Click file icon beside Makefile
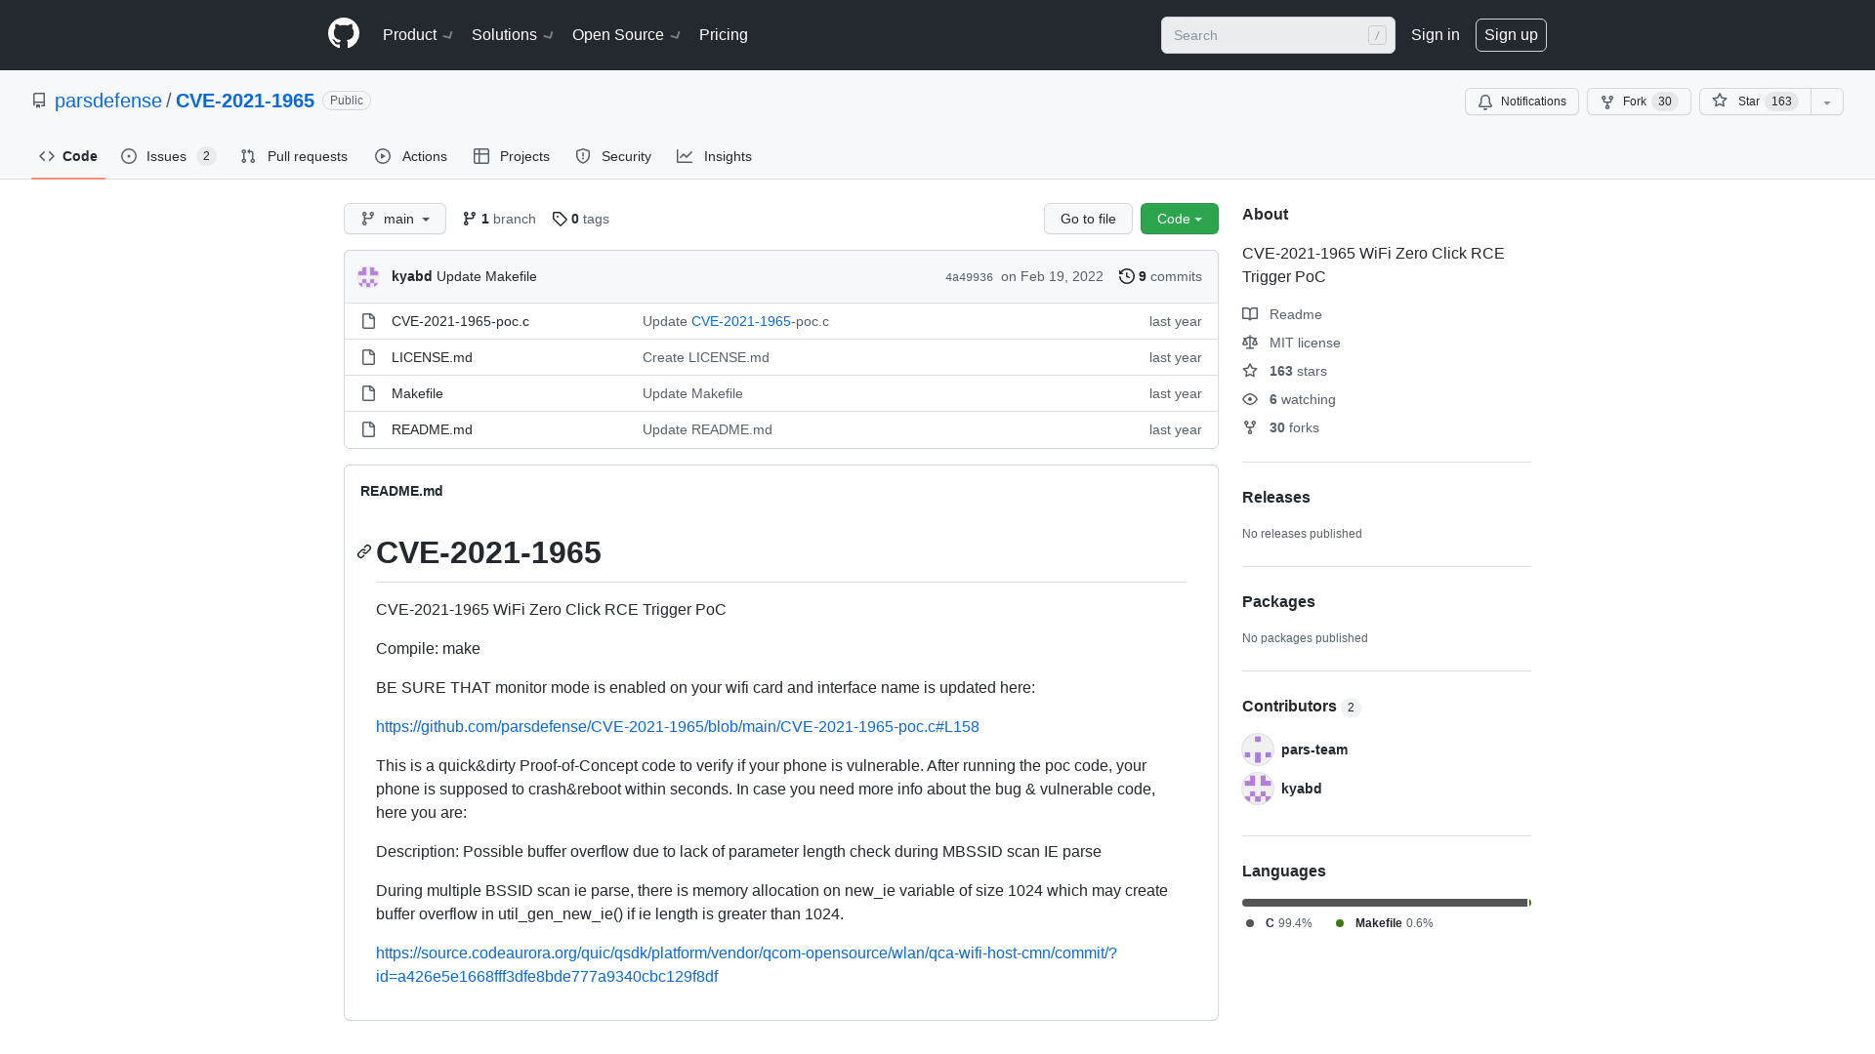The height and width of the screenshot is (1054, 1875). point(368,393)
